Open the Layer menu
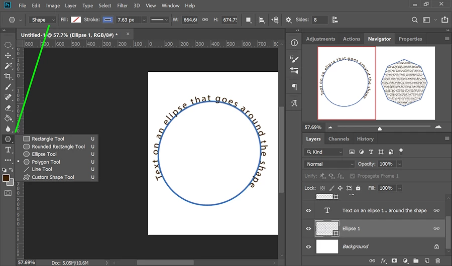Screen dimensions: 452x266 point(71,6)
